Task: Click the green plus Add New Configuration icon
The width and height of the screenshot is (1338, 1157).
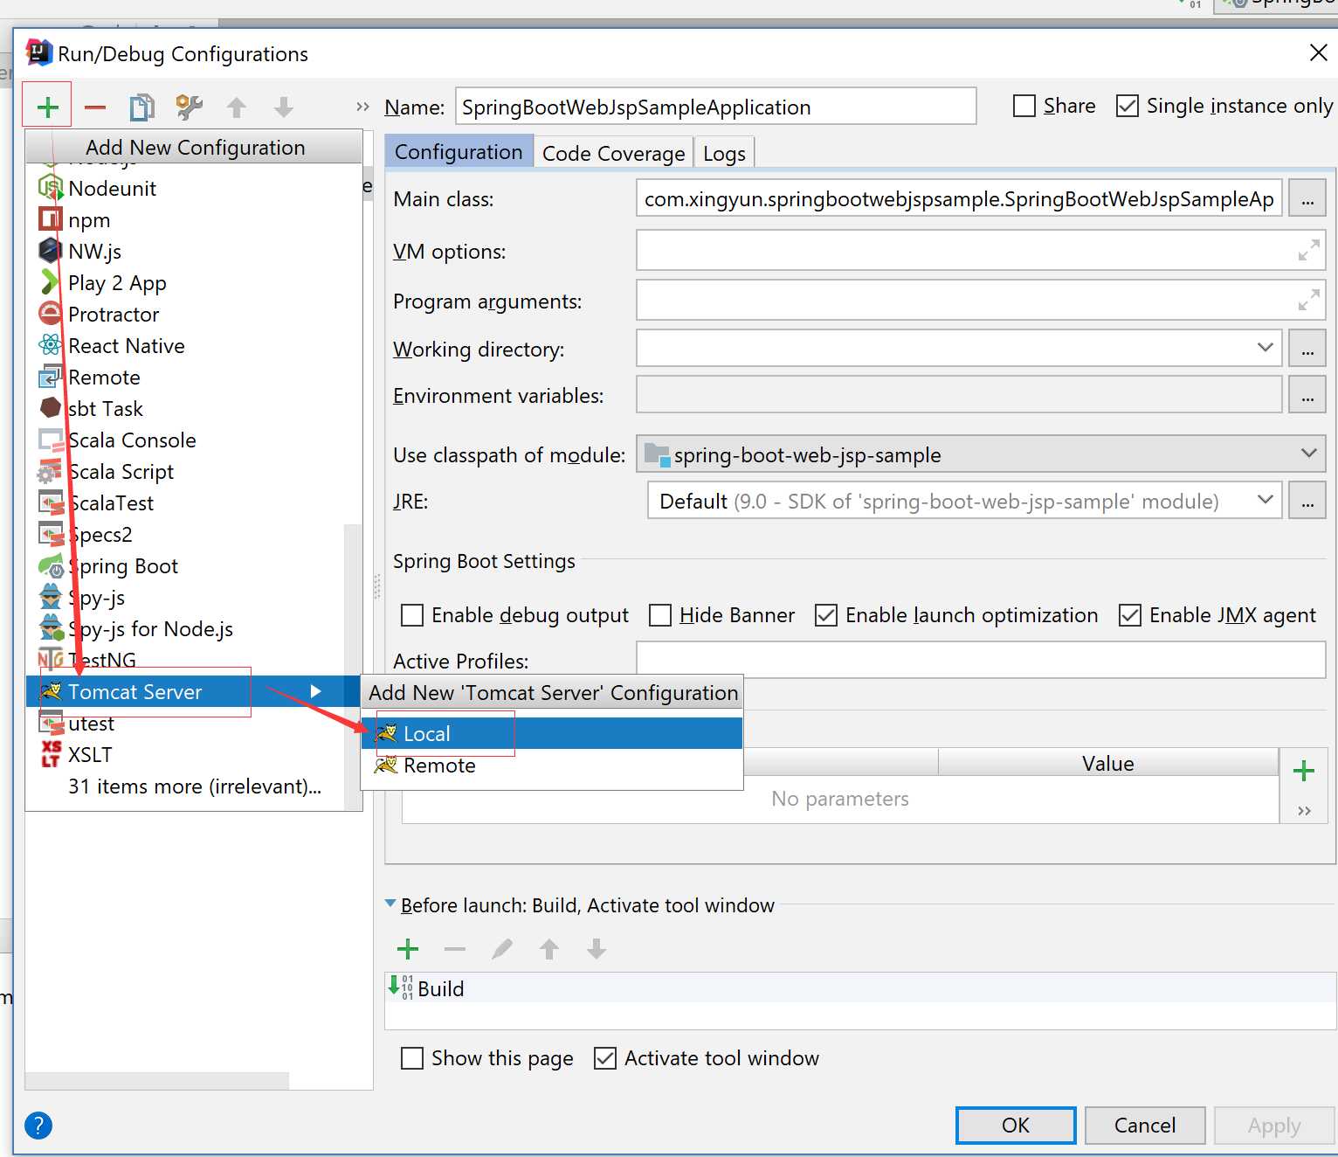Action: 48,107
